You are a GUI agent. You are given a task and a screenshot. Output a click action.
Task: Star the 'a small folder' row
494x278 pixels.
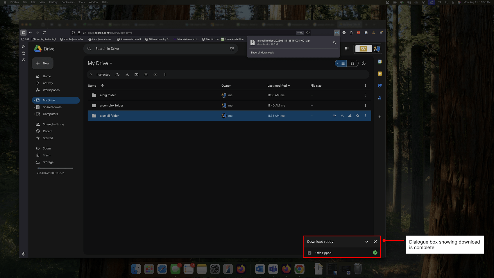(357, 115)
